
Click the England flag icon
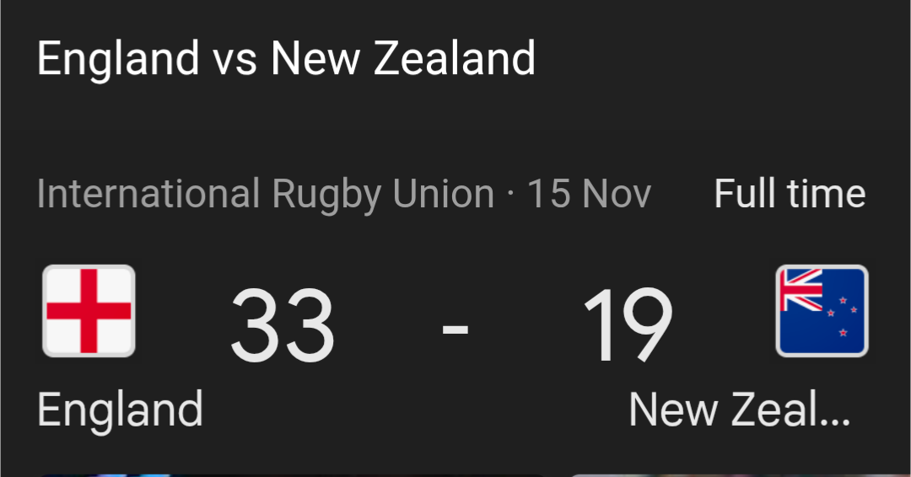(x=89, y=311)
